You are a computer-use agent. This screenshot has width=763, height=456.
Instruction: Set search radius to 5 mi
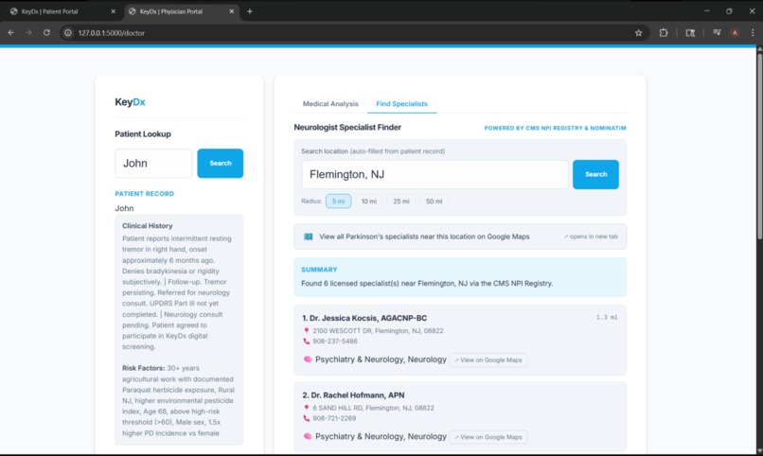[x=338, y=202]
